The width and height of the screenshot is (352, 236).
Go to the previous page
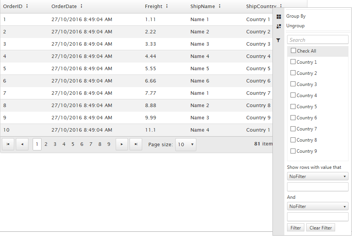pyautogui.click(x=22, y=144)
